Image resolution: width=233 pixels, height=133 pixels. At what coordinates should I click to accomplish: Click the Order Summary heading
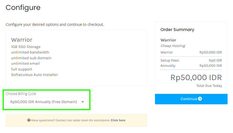(177, 30)
